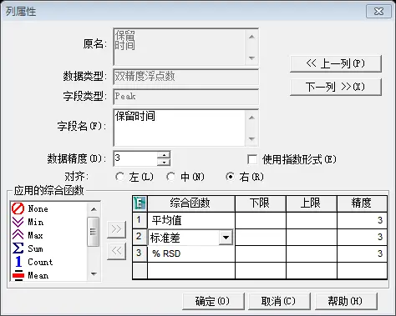This screenshot has width=396, height=316.
Task: Cancel with 取消(C) button
Action: pyautogui.click(x=279, y=301)
